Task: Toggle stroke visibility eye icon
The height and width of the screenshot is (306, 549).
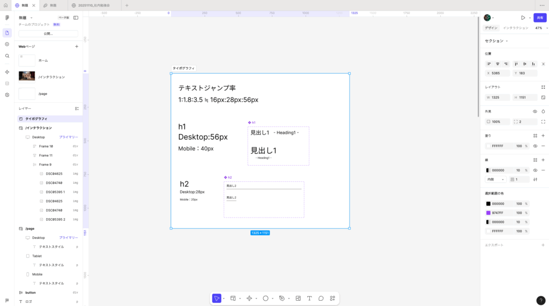Action: tap(535, 170)
